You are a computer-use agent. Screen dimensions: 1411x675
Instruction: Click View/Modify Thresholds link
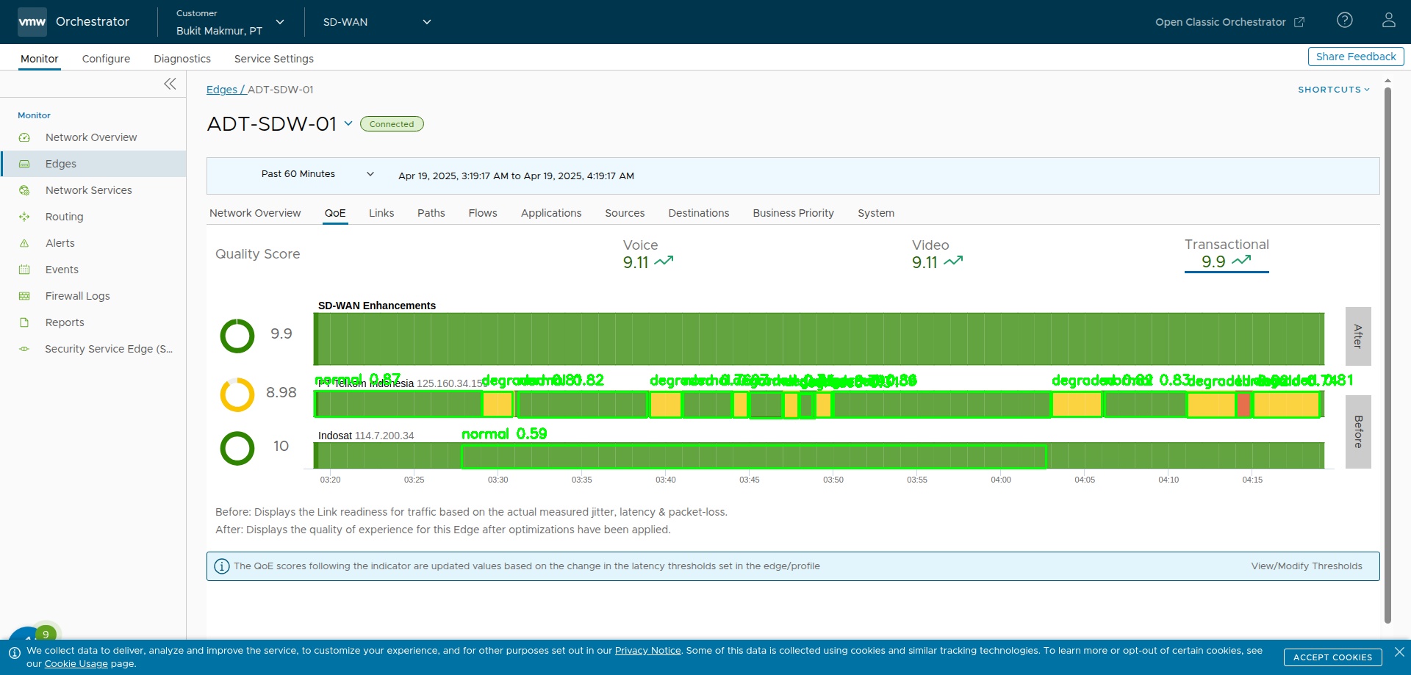[x=1306, y=566]
